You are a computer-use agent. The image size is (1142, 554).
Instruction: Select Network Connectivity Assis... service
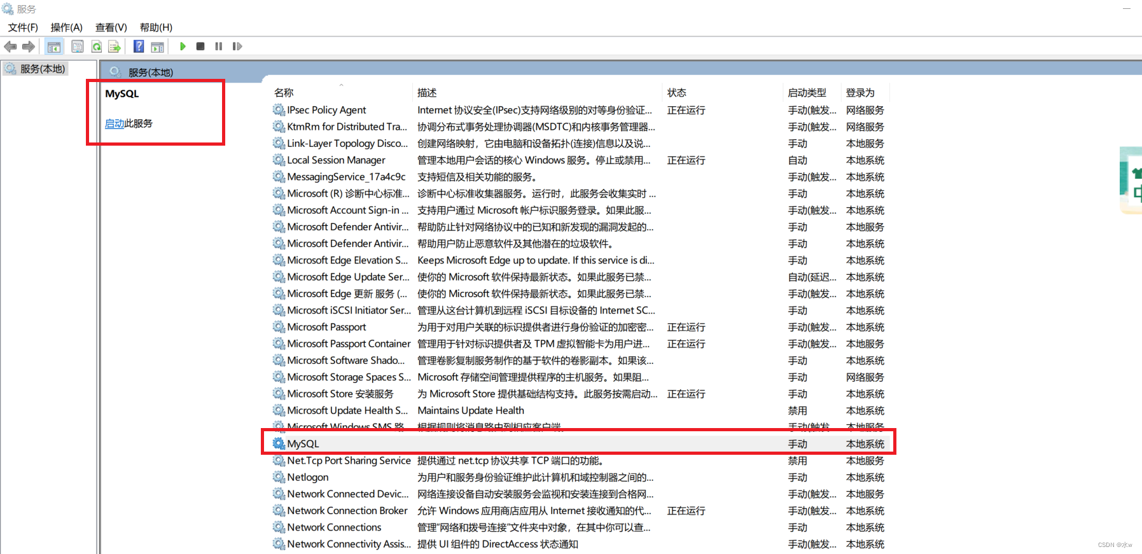click(x=349, y=544)
